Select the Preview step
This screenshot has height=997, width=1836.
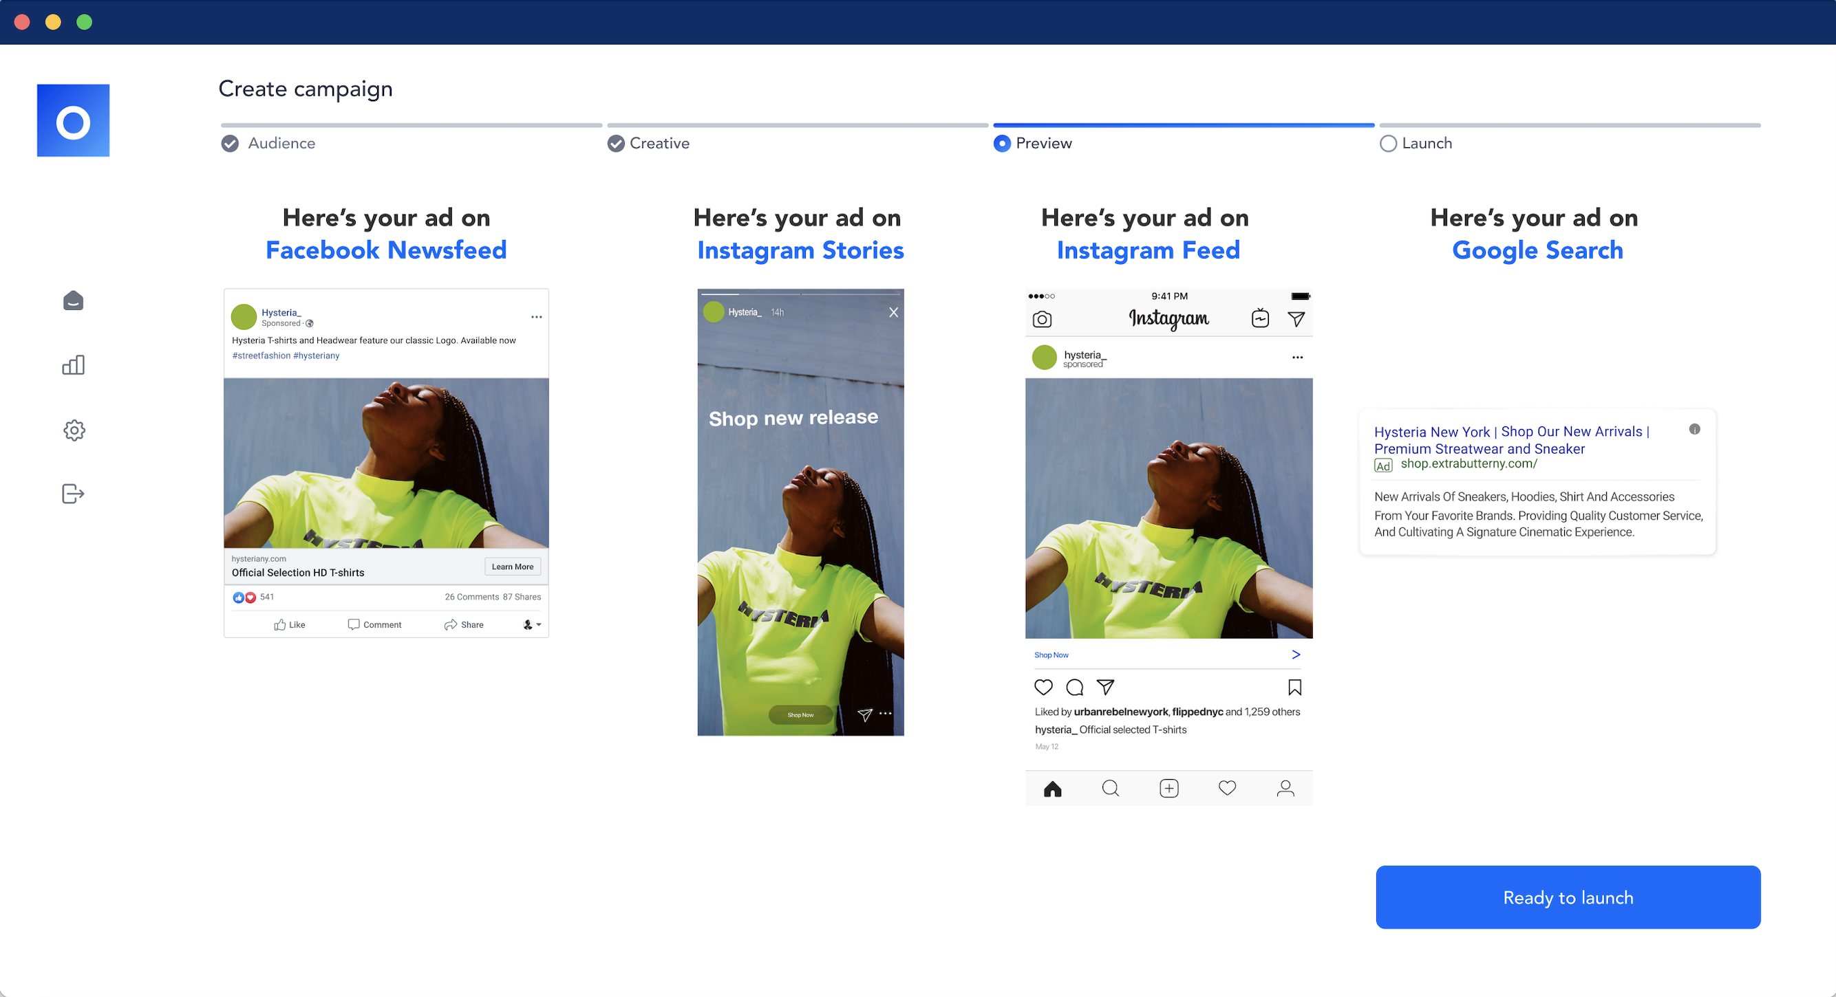(1034, 143)
